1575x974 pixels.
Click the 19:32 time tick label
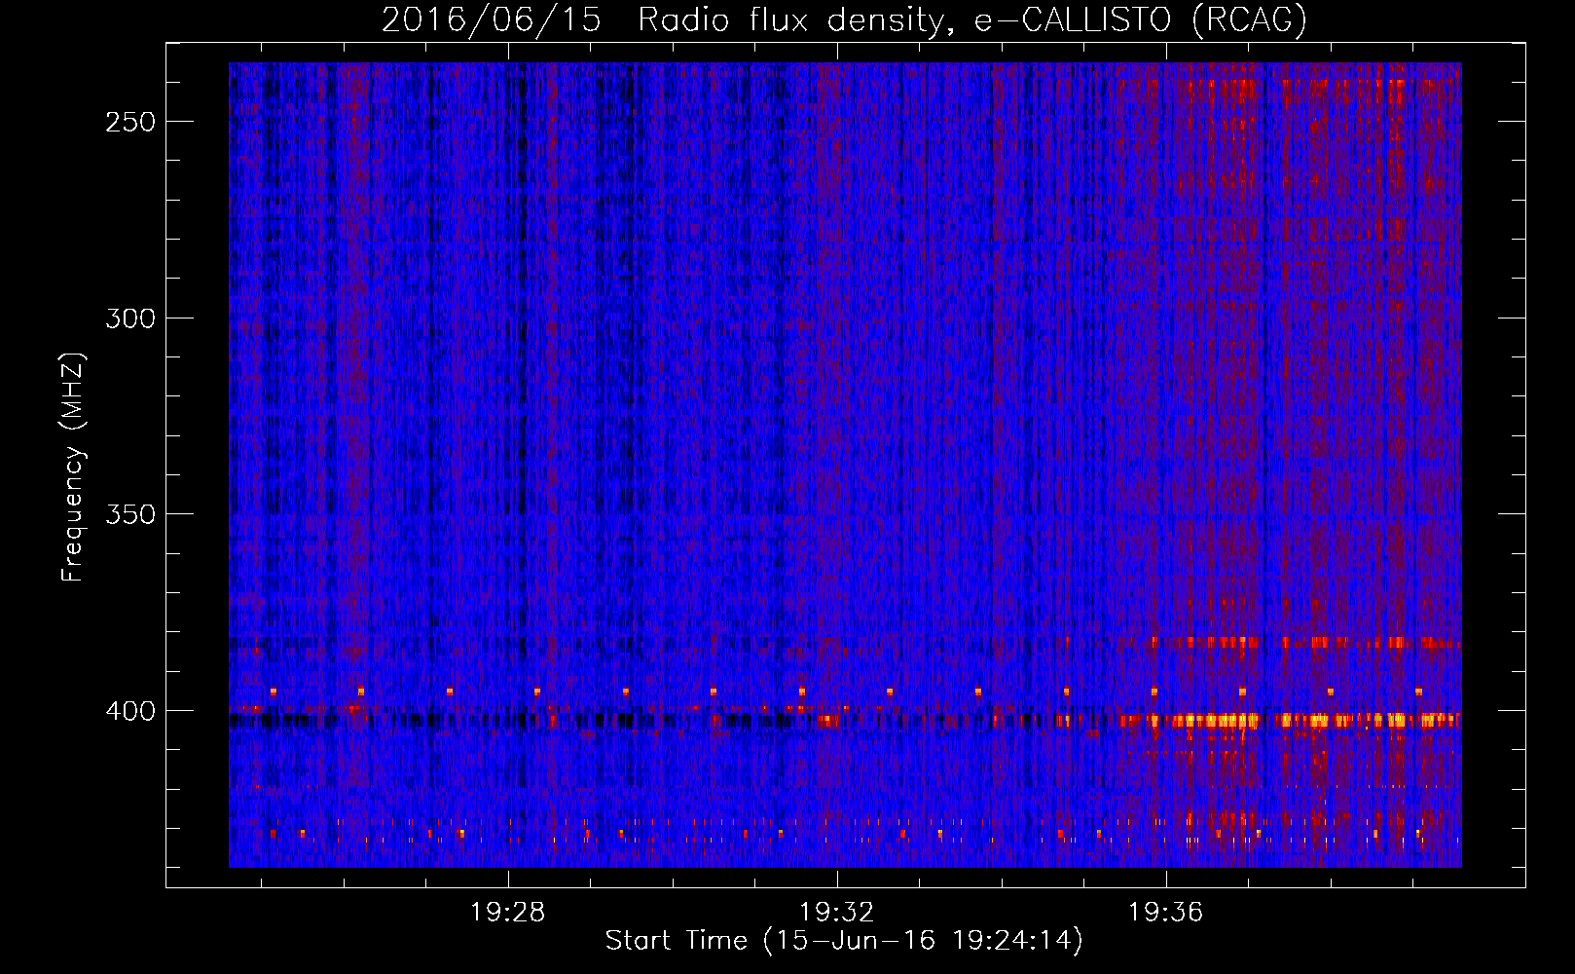pos(836,913)
